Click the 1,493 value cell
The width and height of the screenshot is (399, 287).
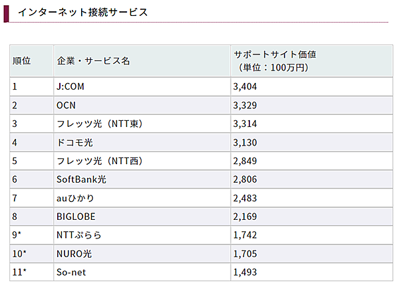245,272
